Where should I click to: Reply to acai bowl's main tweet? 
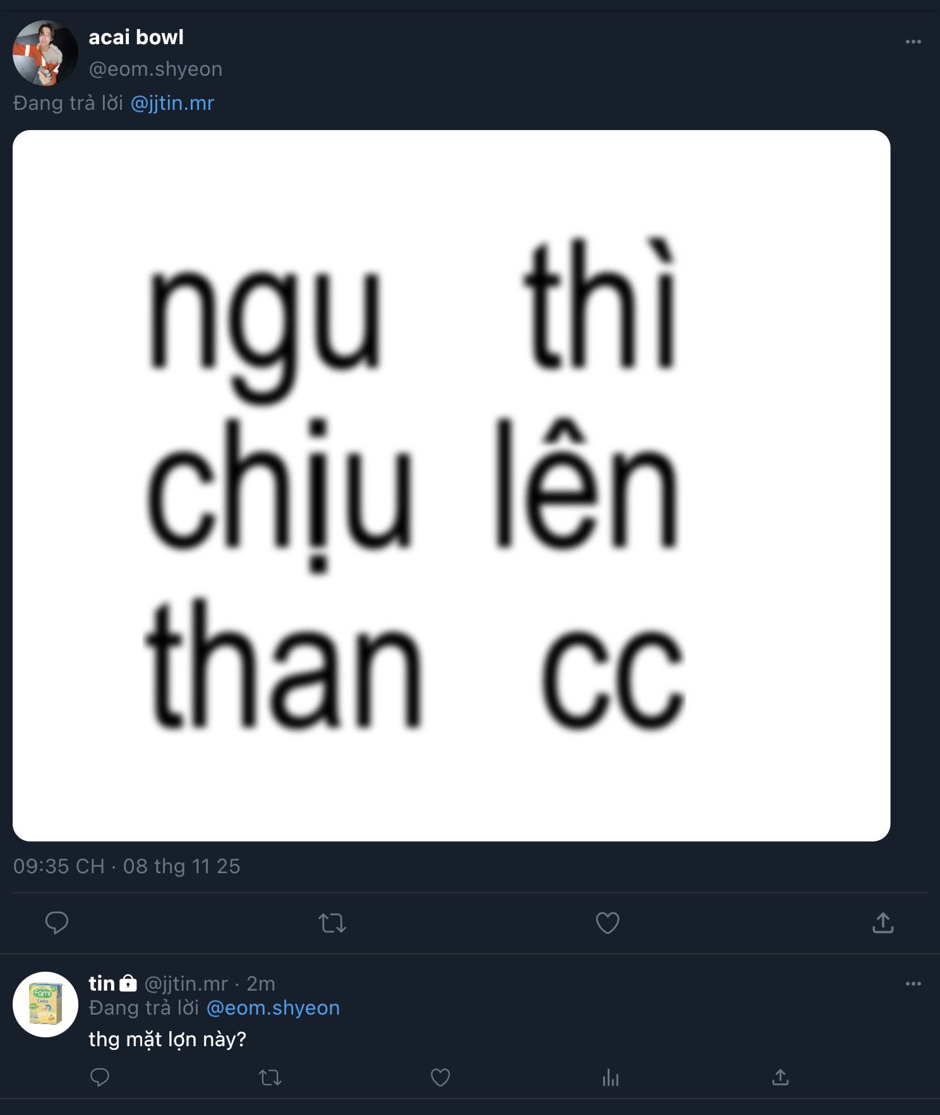(x=57, y=923)
